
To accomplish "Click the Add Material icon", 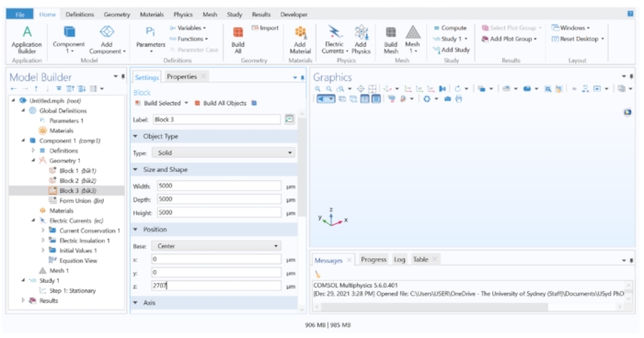I will coord(300,40).
